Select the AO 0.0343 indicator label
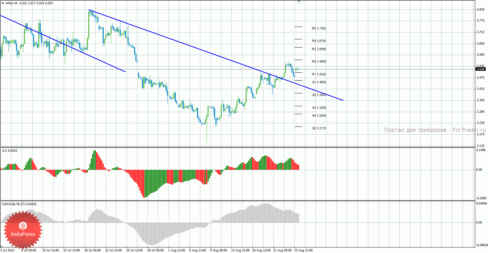This screenshot has width=488, height=253. click(10, 150)
